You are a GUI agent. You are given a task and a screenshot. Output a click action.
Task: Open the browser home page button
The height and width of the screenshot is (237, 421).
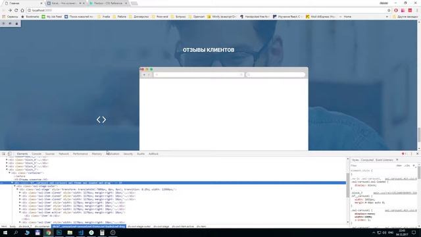point(22,11)
